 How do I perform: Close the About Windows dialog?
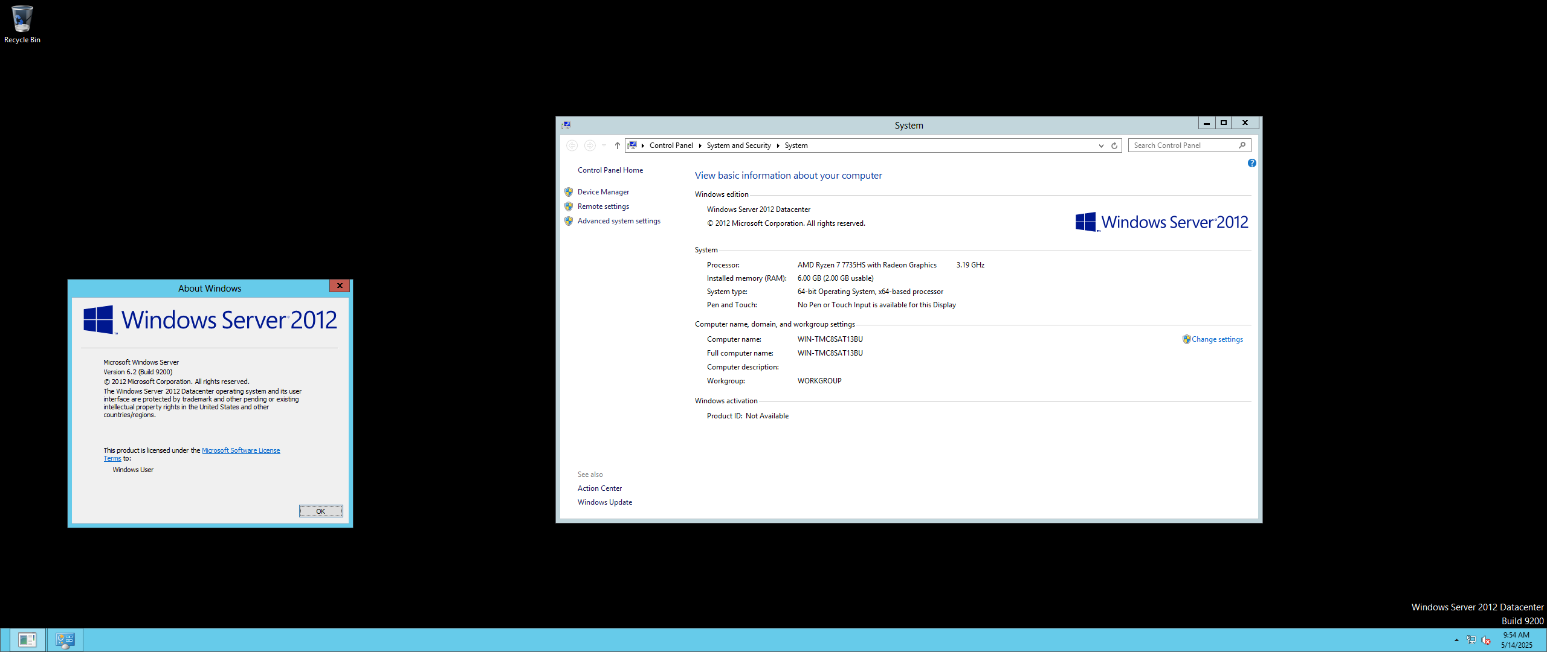340,286
